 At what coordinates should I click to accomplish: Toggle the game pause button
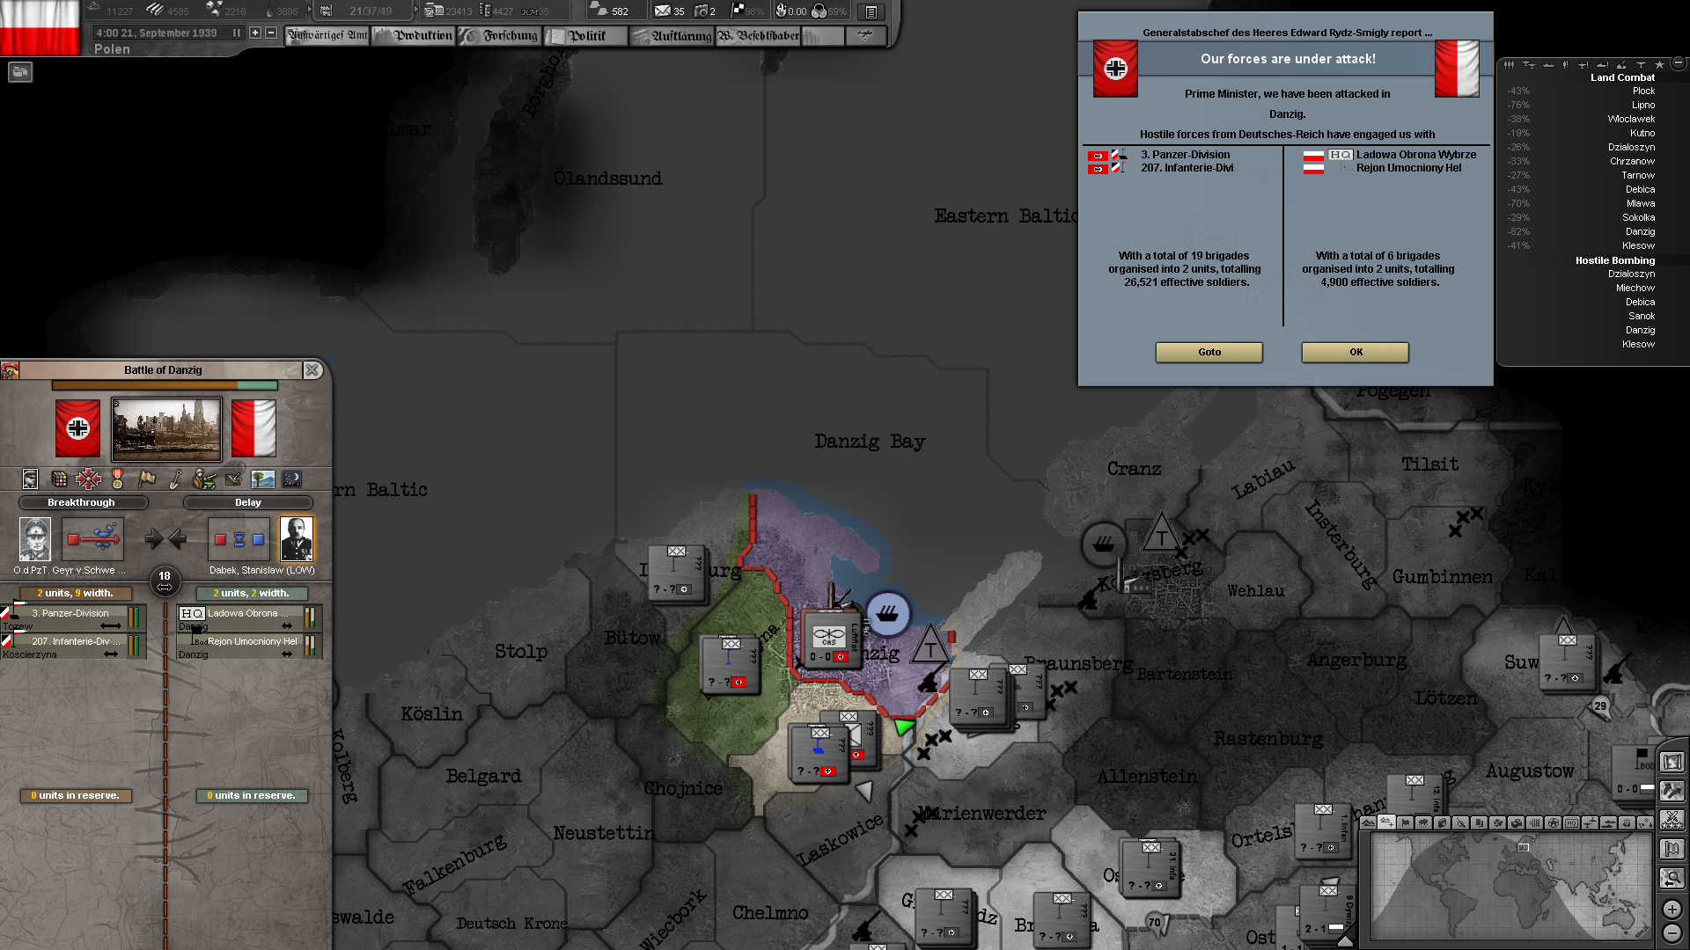[x=236, y=33]
